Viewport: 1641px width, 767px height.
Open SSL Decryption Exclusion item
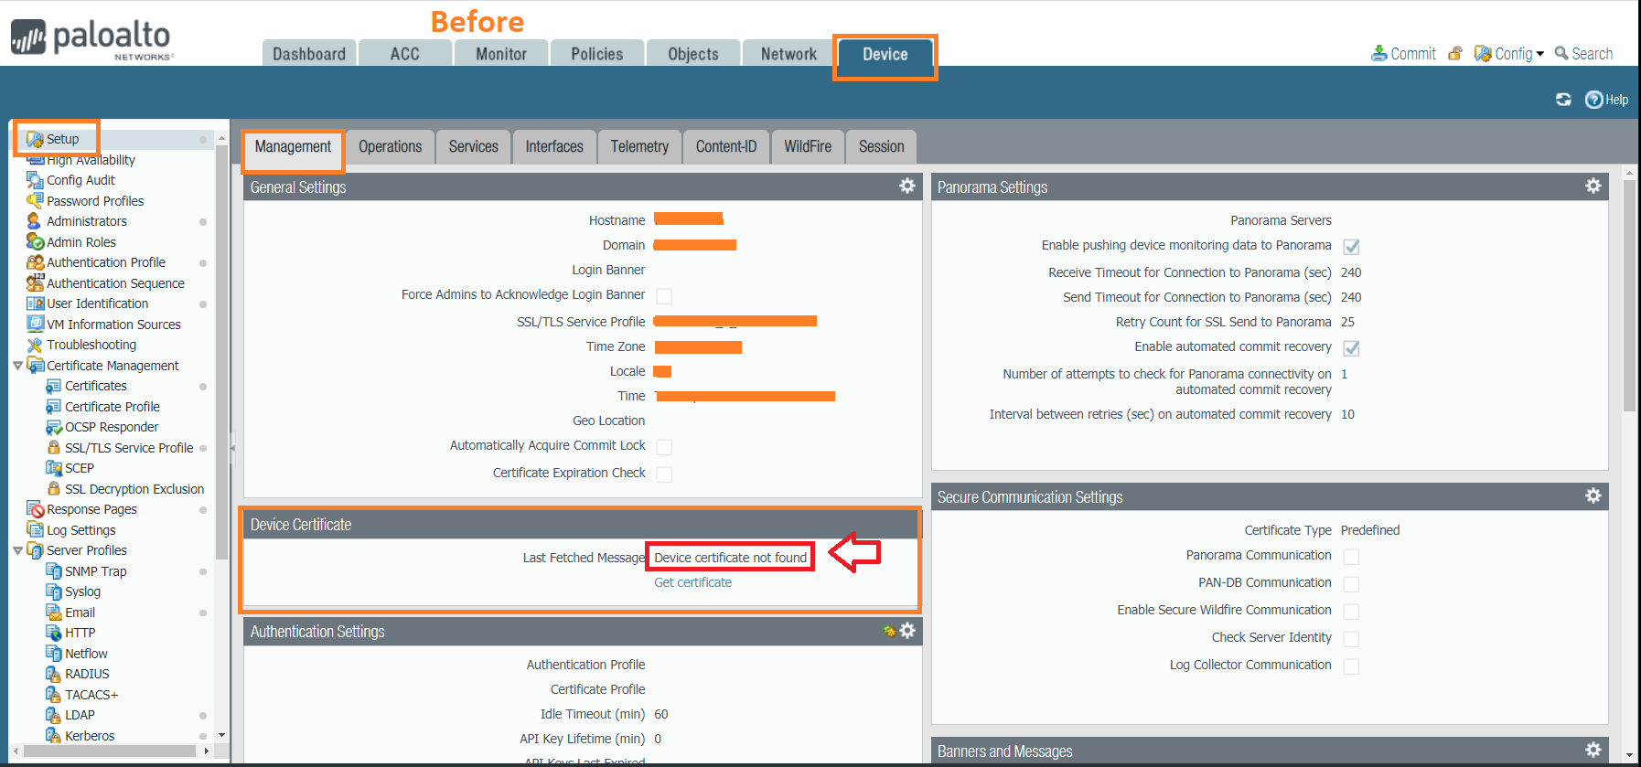click(134, 489)
